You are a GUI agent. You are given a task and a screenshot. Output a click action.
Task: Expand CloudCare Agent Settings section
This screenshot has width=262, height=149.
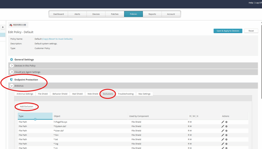(x=12, y=72)
